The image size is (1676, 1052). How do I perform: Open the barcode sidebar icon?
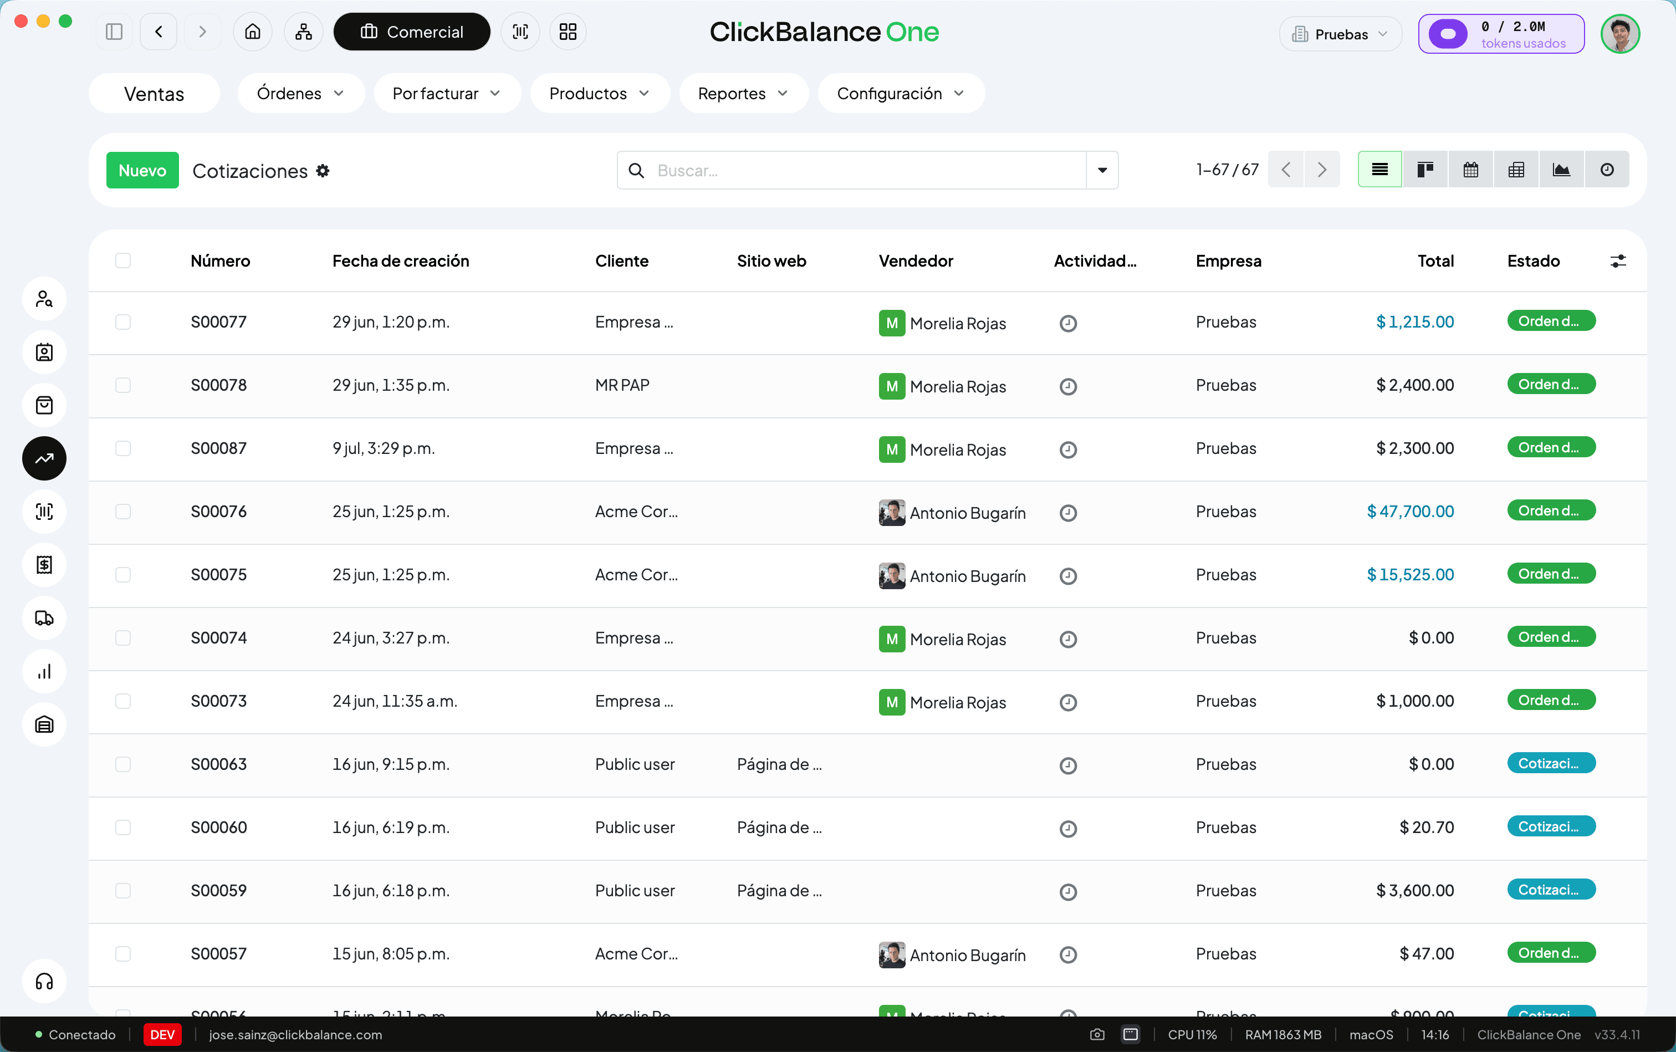pyautogui.click(x=44, y=512)
